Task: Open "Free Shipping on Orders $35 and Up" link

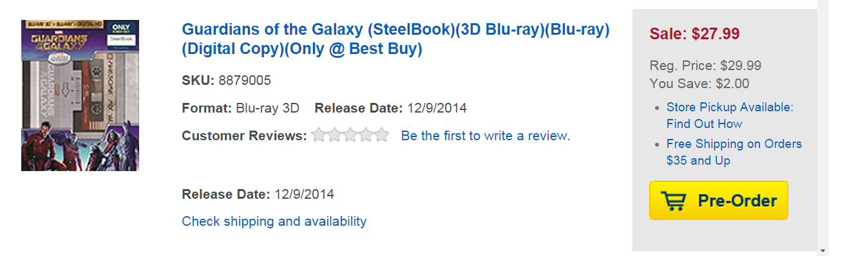Action: coord(734,152)
